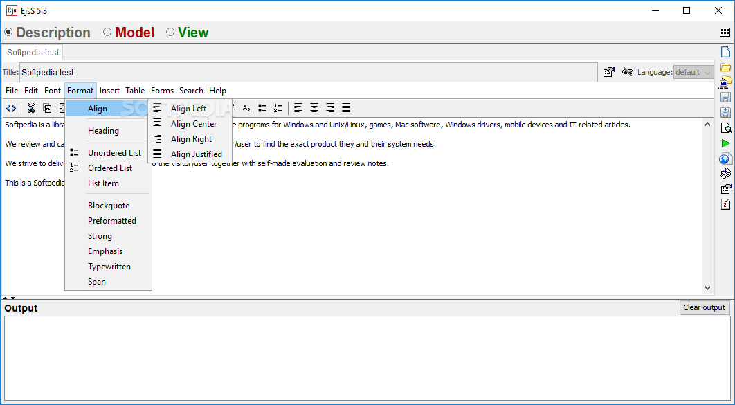Open the Heading format option
Screen dimensions: 735x405
pos(108,131)
